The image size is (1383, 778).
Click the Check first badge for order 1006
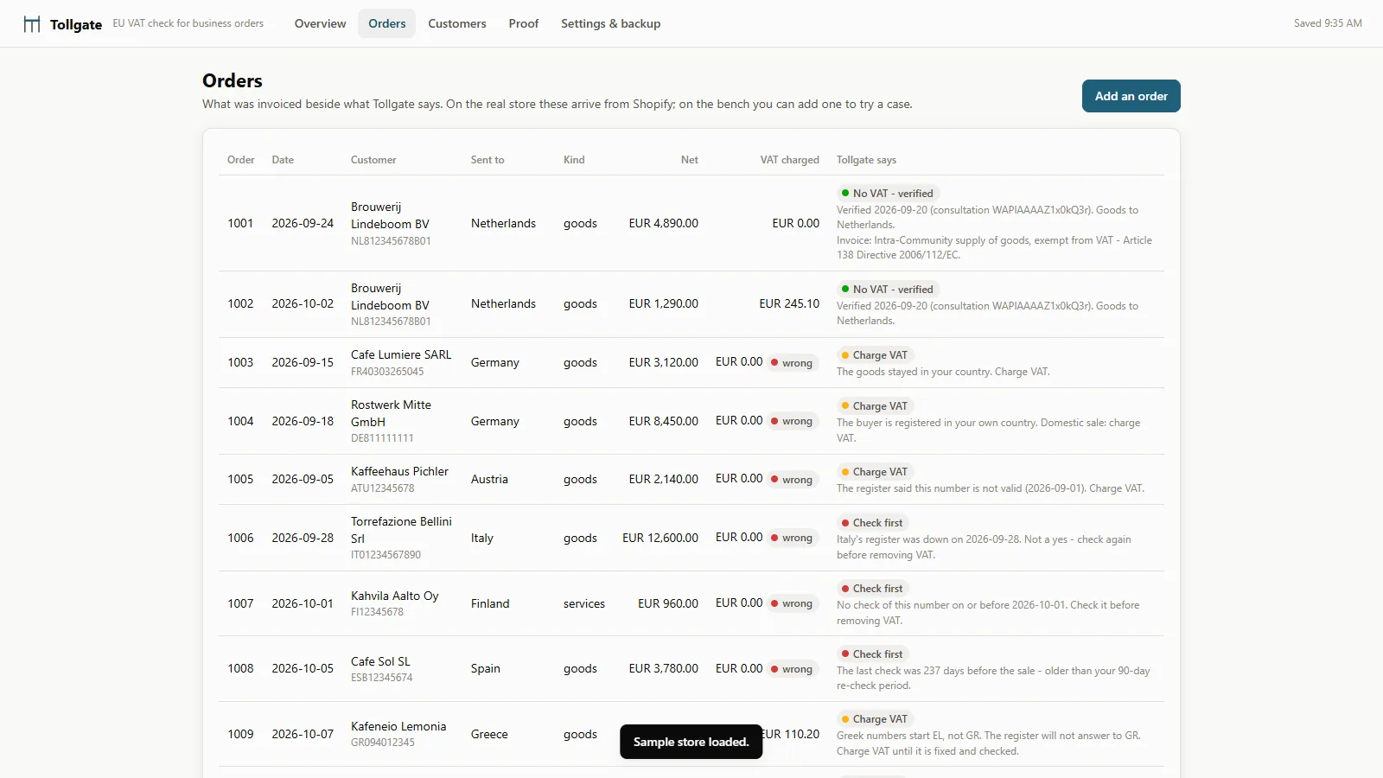(872, 523)
